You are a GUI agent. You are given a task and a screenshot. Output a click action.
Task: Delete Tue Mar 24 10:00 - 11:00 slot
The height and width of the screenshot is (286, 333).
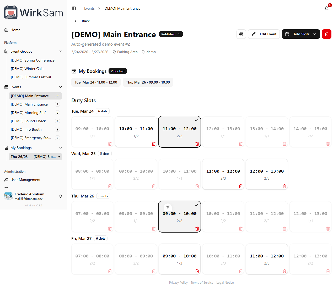(x=154, y=144)
